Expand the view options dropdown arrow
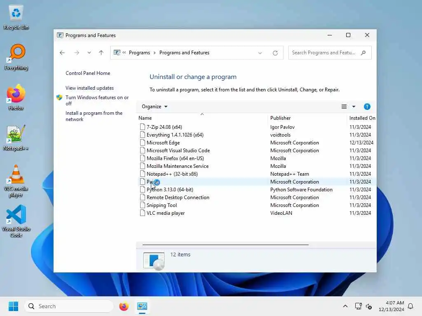 point(354,107)
